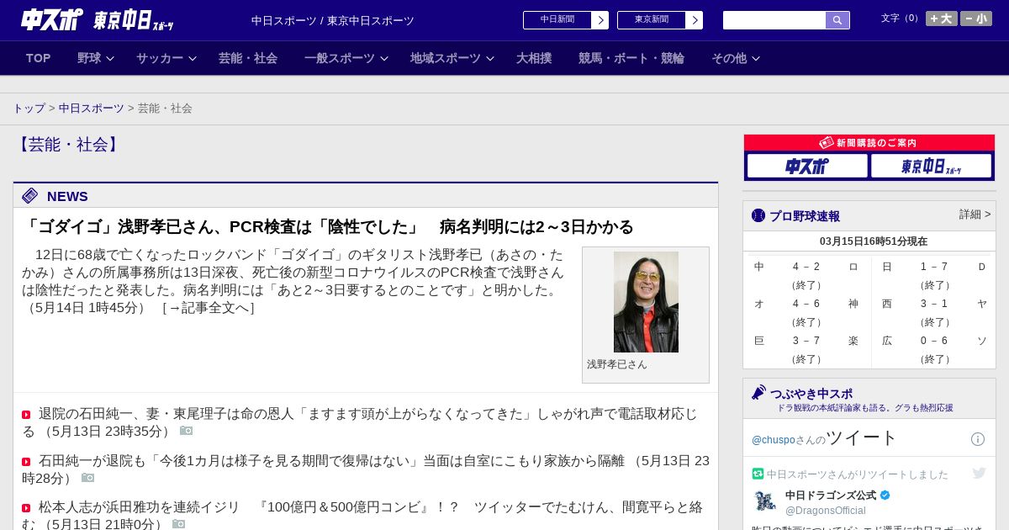This screenshot has width=1009, height=530.
Task: Open the 東京中日スポーツ subscription banner button
Action: 931,166
